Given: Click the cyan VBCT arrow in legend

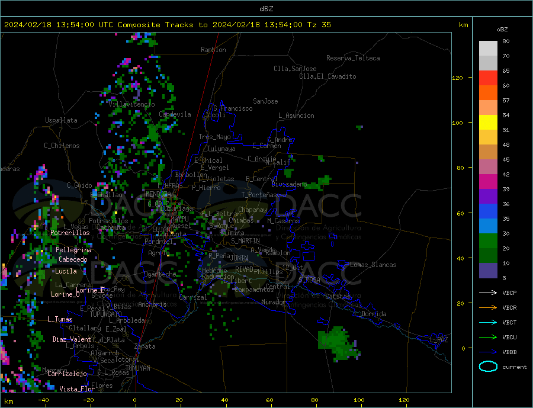Looking at the screenshot, I should point(488,322).
